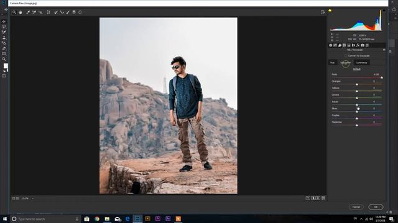This screenshot has width=398, height=223.
Task: Open Google Chrome from the taskbar
Action: pos(97,219)
